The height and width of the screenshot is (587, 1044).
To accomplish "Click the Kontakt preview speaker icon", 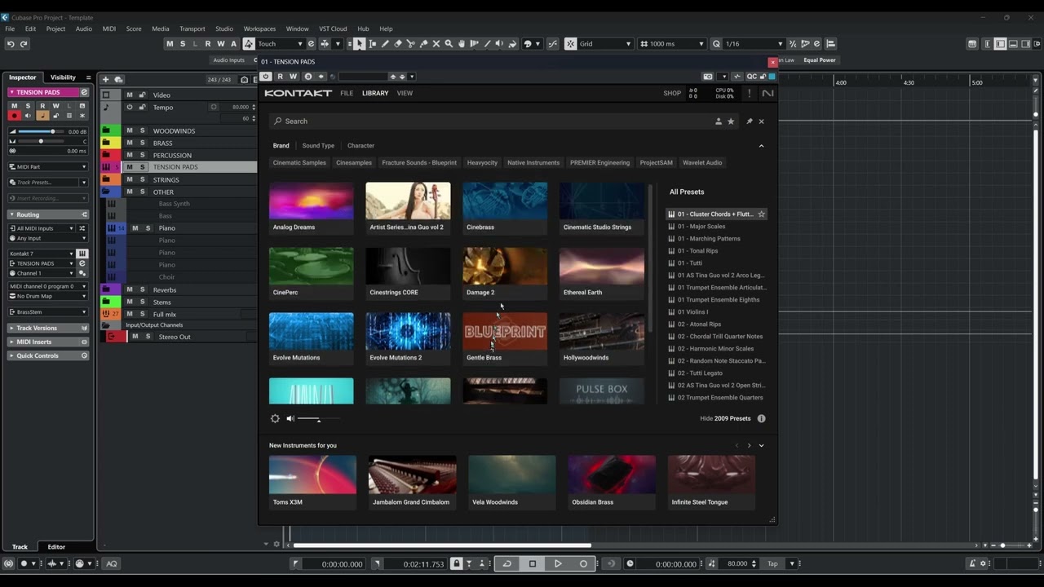I will pos(290,418).
